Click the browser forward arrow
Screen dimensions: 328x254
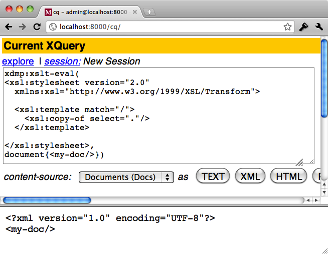click(23, 27)
